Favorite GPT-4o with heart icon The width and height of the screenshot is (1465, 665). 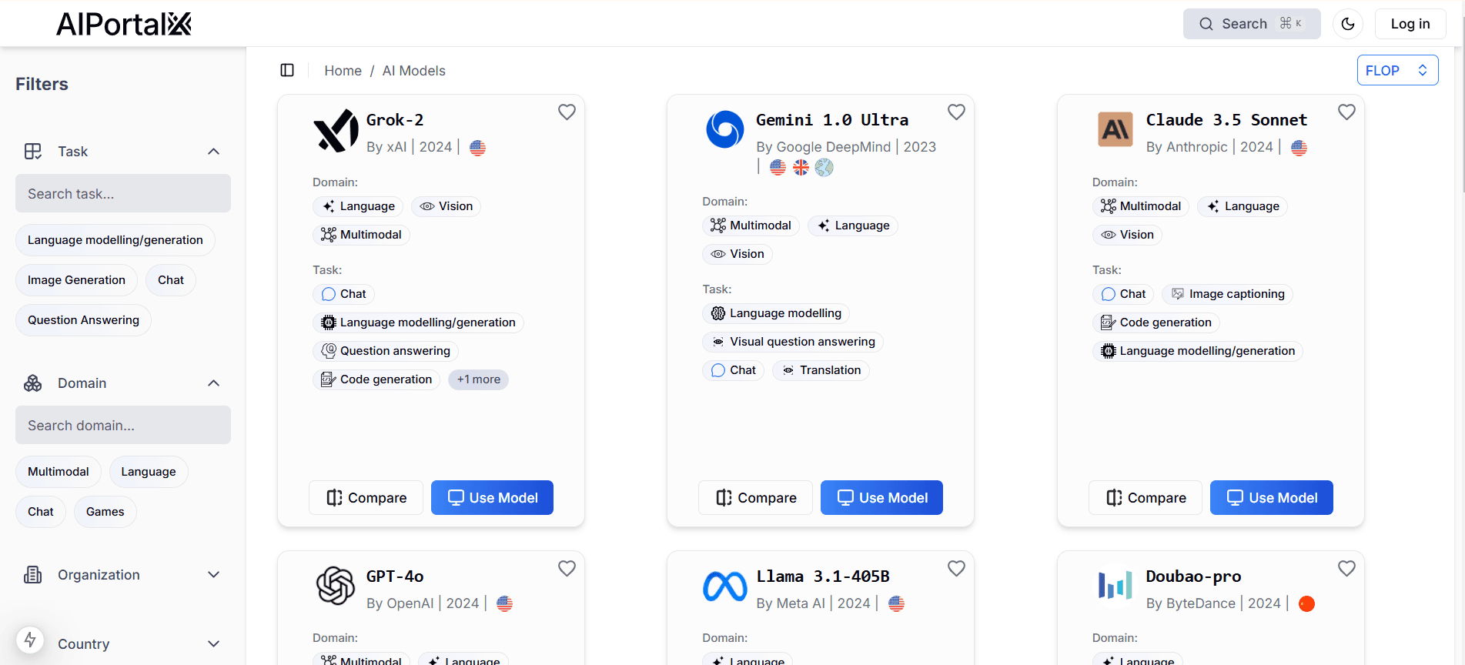(x=567, y=569)
